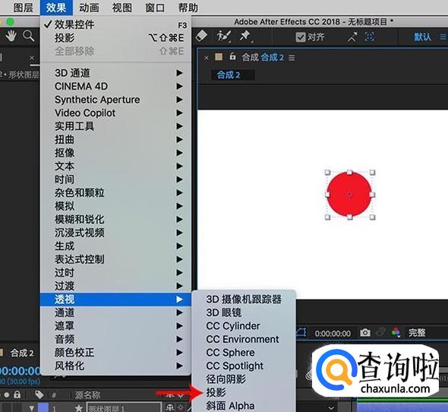448x412 pixels.
Task: Click the composition panel color label swatch
Action: click(219, 57)
